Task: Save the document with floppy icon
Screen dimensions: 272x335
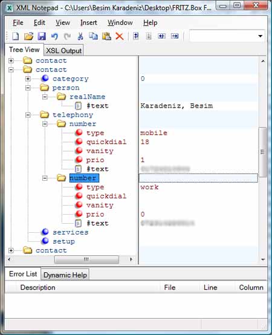Action: click(x=42, y=36)
